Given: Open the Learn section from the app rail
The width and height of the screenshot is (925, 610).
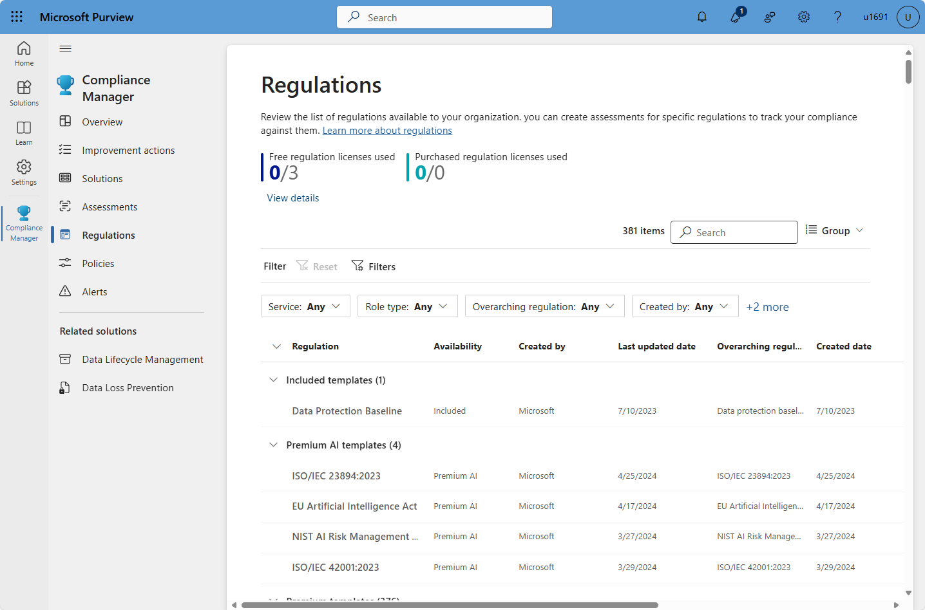Looking at the screenshot, I should coord(23,133).
